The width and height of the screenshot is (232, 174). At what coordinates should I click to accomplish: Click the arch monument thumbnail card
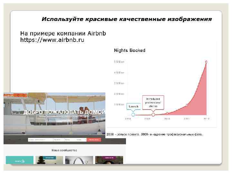pos(79,160)
